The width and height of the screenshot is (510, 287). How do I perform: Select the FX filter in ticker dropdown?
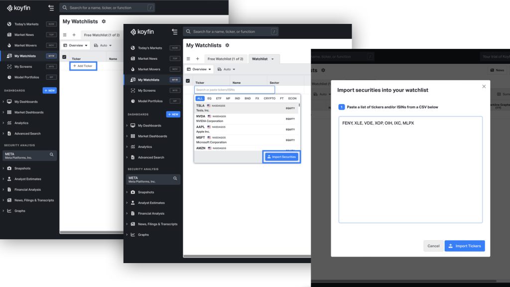(x=257, y=98)
